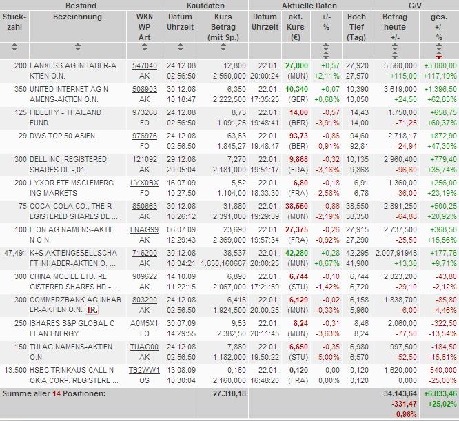Open WKN link LYX0BX for Lyxor ETF

[x=145, y=183]
